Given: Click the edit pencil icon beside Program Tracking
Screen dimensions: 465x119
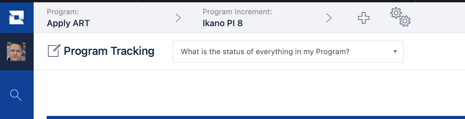Looking at the screenshot, I should coord(54,51).
